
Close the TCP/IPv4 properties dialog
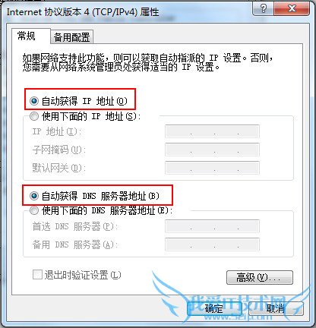point(292,8)
